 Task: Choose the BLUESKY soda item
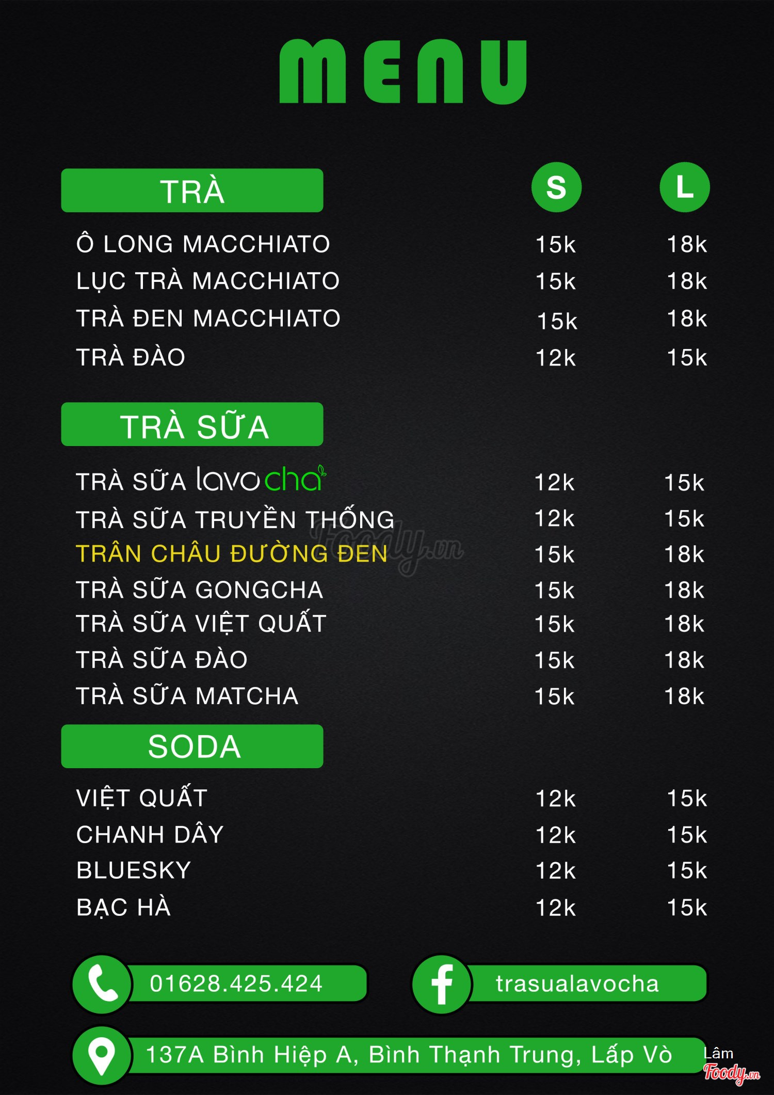(x=134, y=870)
